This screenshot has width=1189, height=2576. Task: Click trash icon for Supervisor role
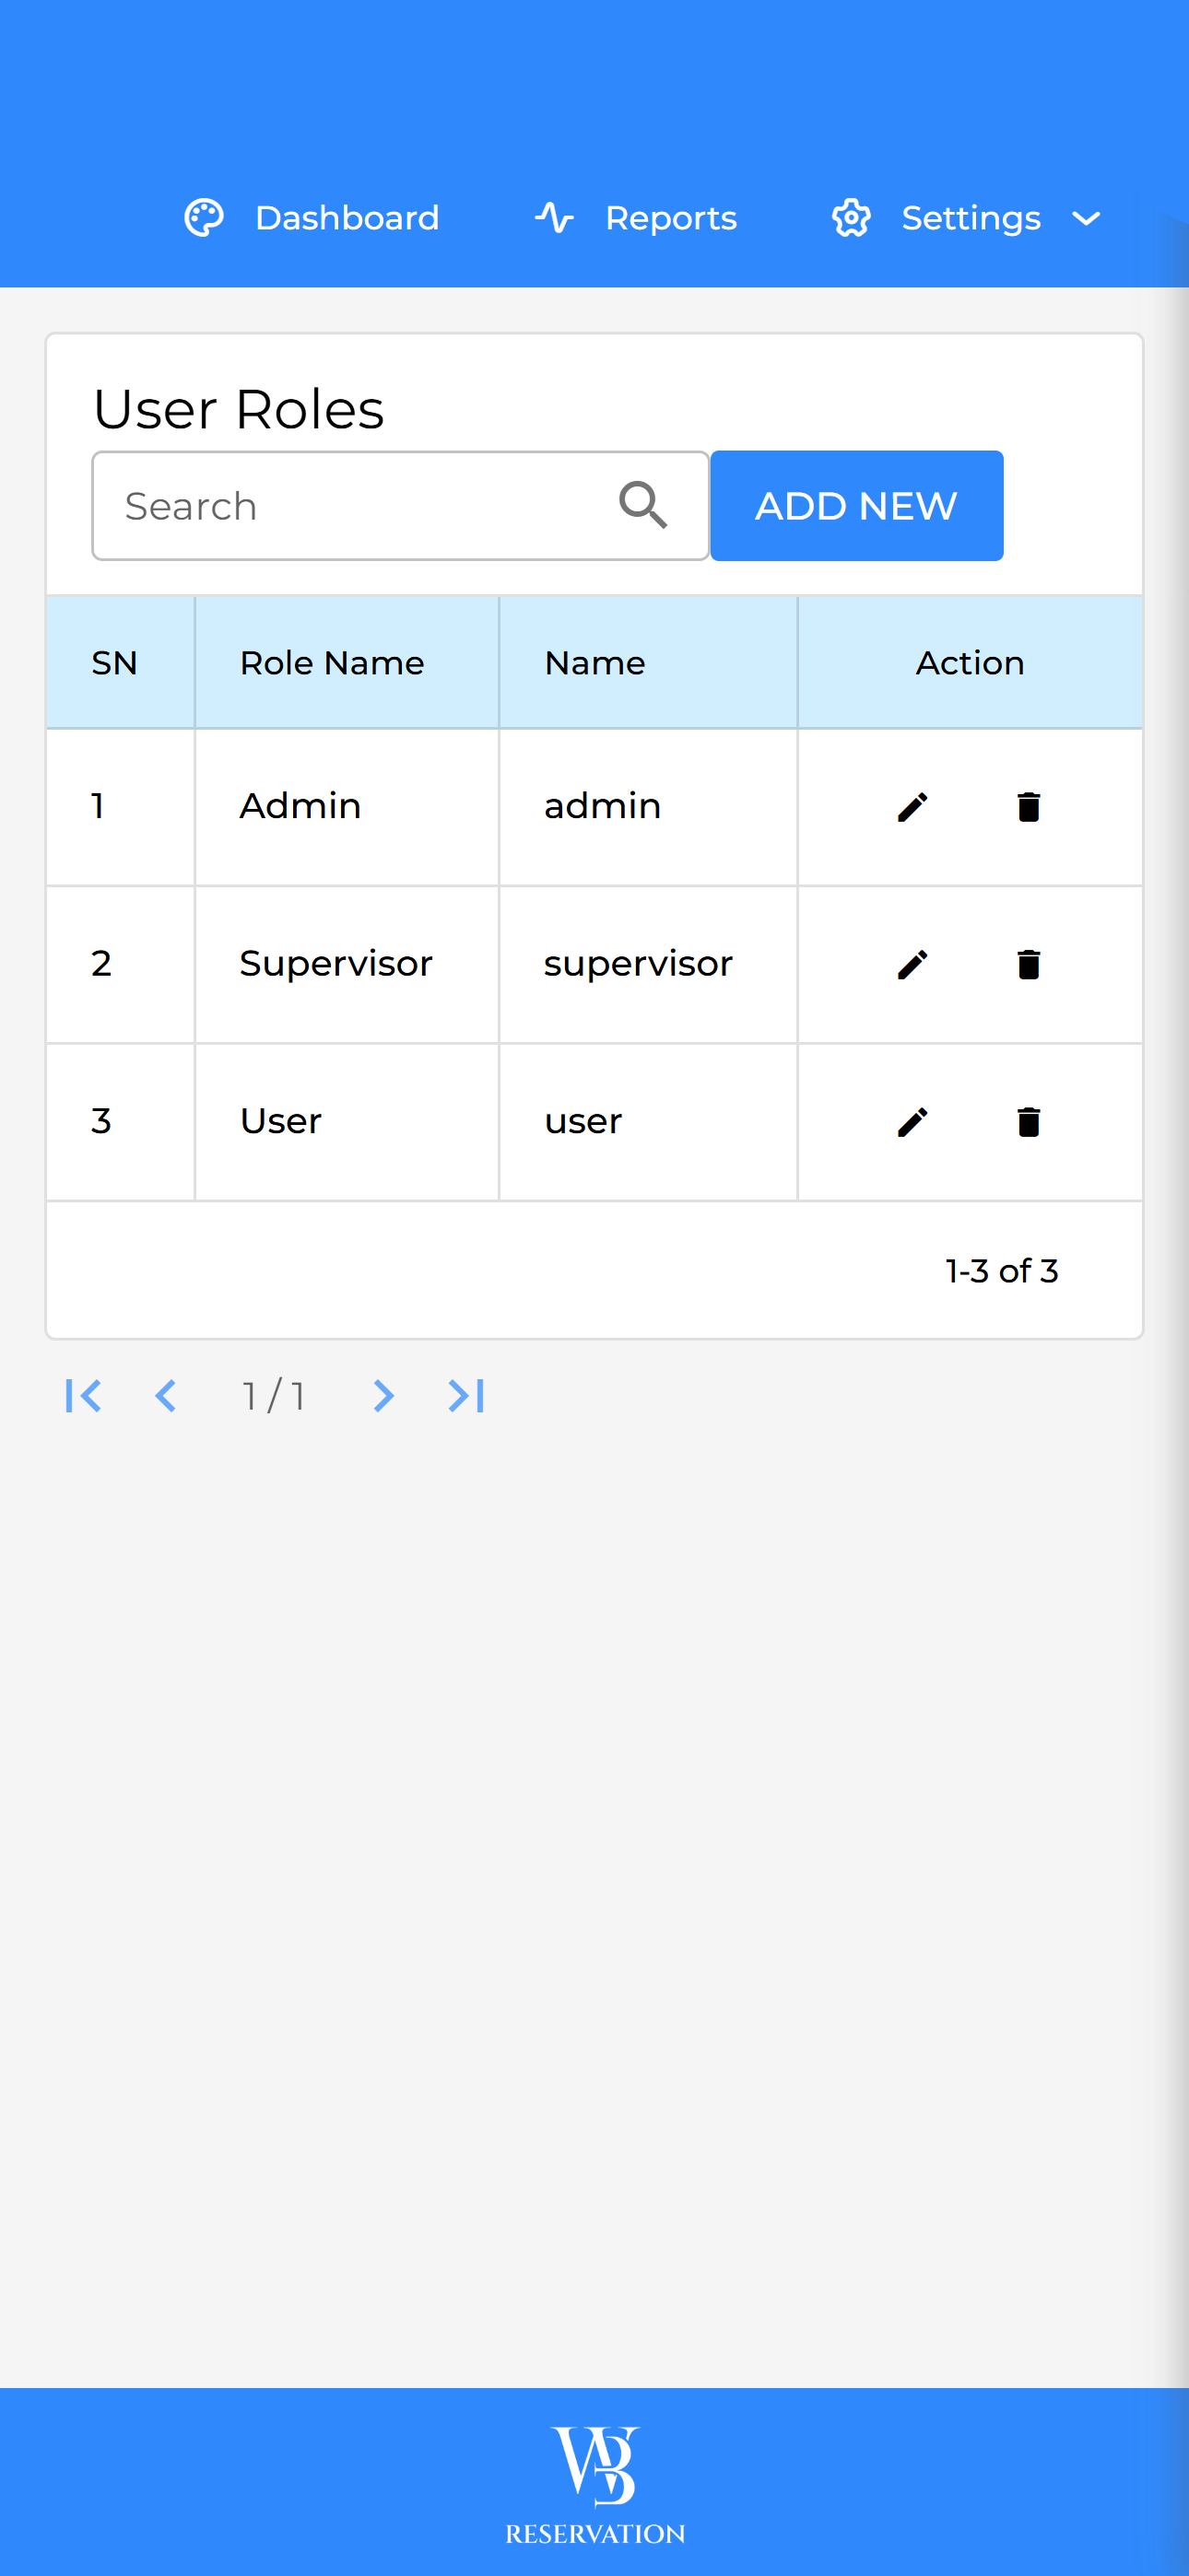pyautogui.click(x=1028, y=965)
